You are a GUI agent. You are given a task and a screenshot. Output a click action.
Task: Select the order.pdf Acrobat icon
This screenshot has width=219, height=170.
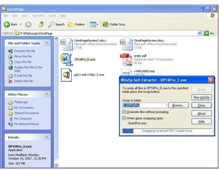(126, 59)
